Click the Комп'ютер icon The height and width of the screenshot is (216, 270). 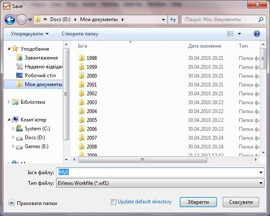coord(15,119)
